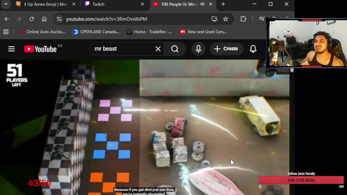The height and width of the screenshot is (195, 347).
Task: Go to YouTube home via logo
Action: tap(41, 49)
